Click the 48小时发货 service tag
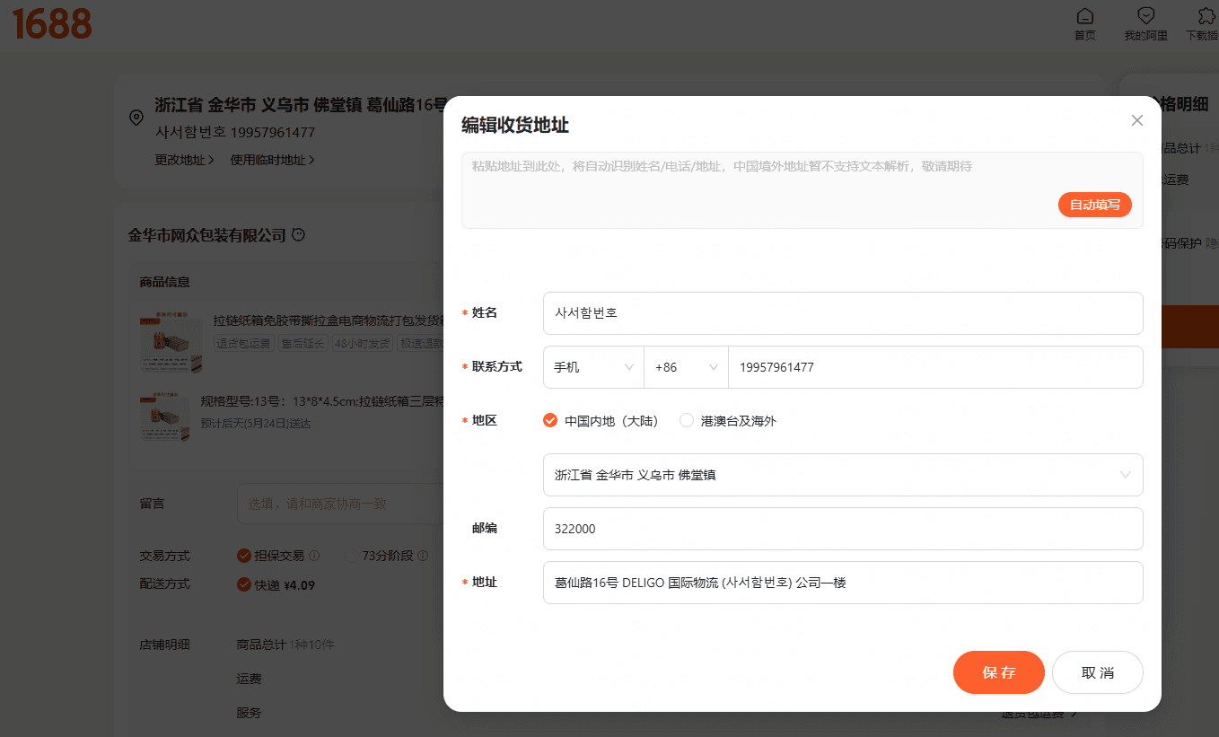The image size is (1219, 737). tap(363, 343)
